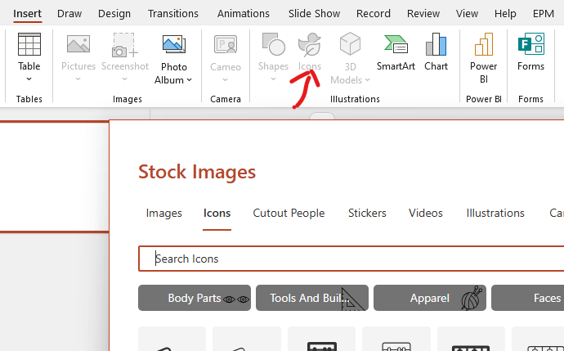Filter by Apparel category

(x=430, y=298)
